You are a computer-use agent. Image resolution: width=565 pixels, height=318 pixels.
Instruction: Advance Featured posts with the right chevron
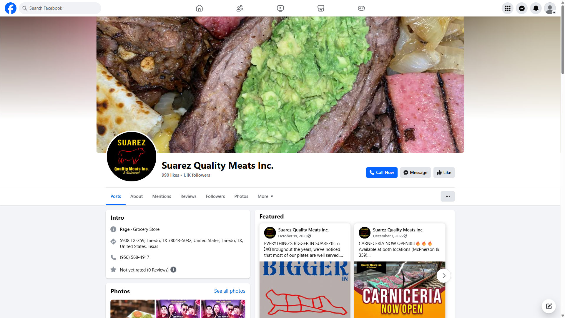(x=444, y=276)
